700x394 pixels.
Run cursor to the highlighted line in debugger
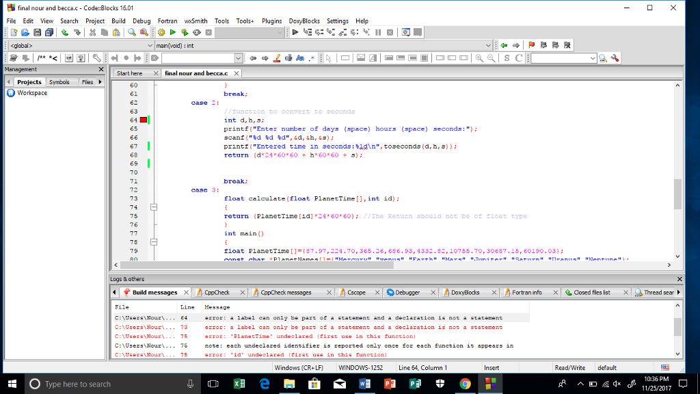click(x=306, y=31)
